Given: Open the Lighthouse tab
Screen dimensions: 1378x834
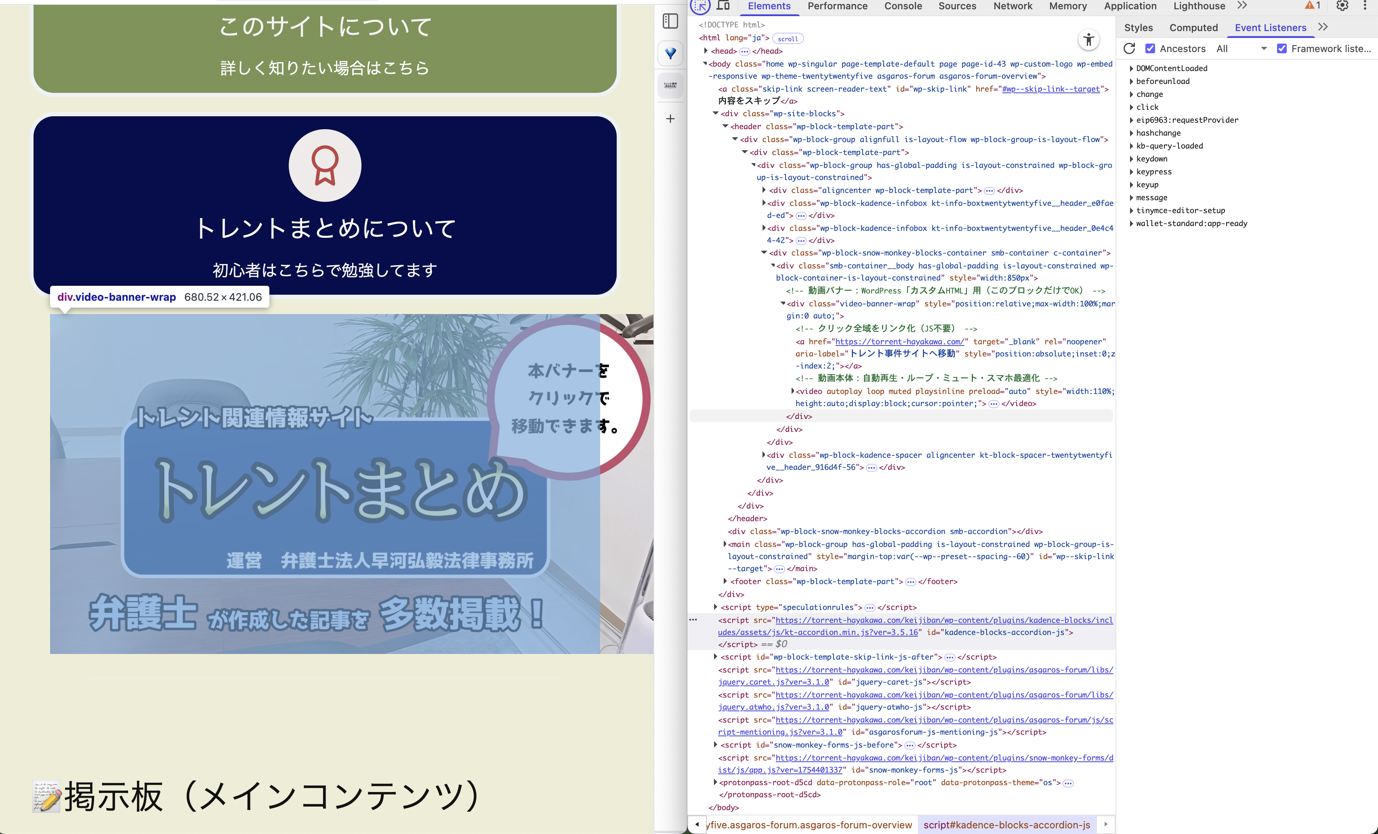Looking at the screenshot, I should click(x=1199, y=6).
